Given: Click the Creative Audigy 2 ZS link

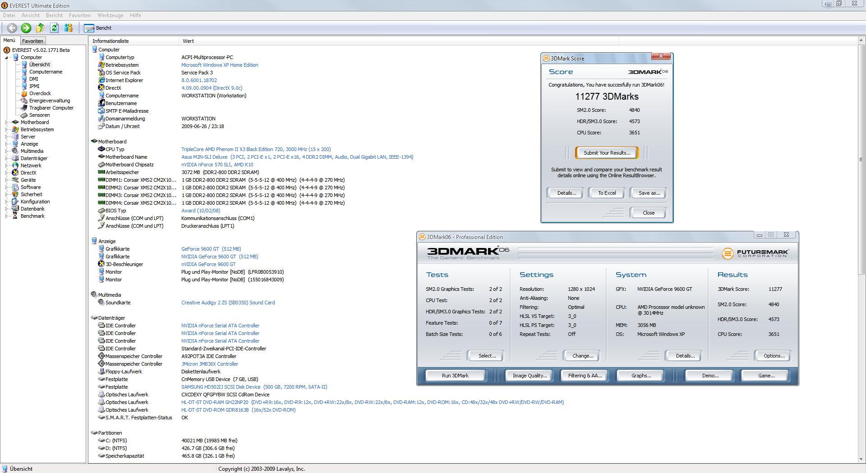Looking at the screenshot, I should click(x=228, y=303).
